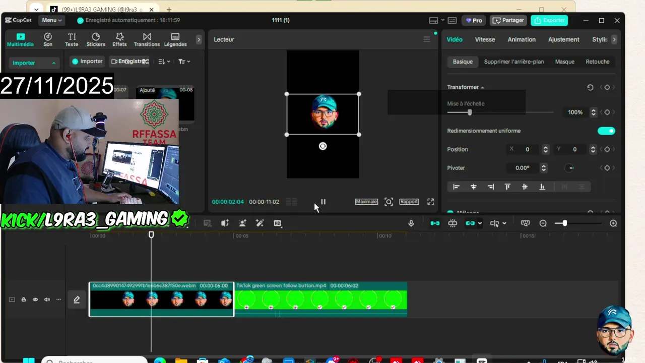Viewport: 645px width, 363px height.
Task: Click the timeline microphone voiceover icon
Action: pos(411,223)
